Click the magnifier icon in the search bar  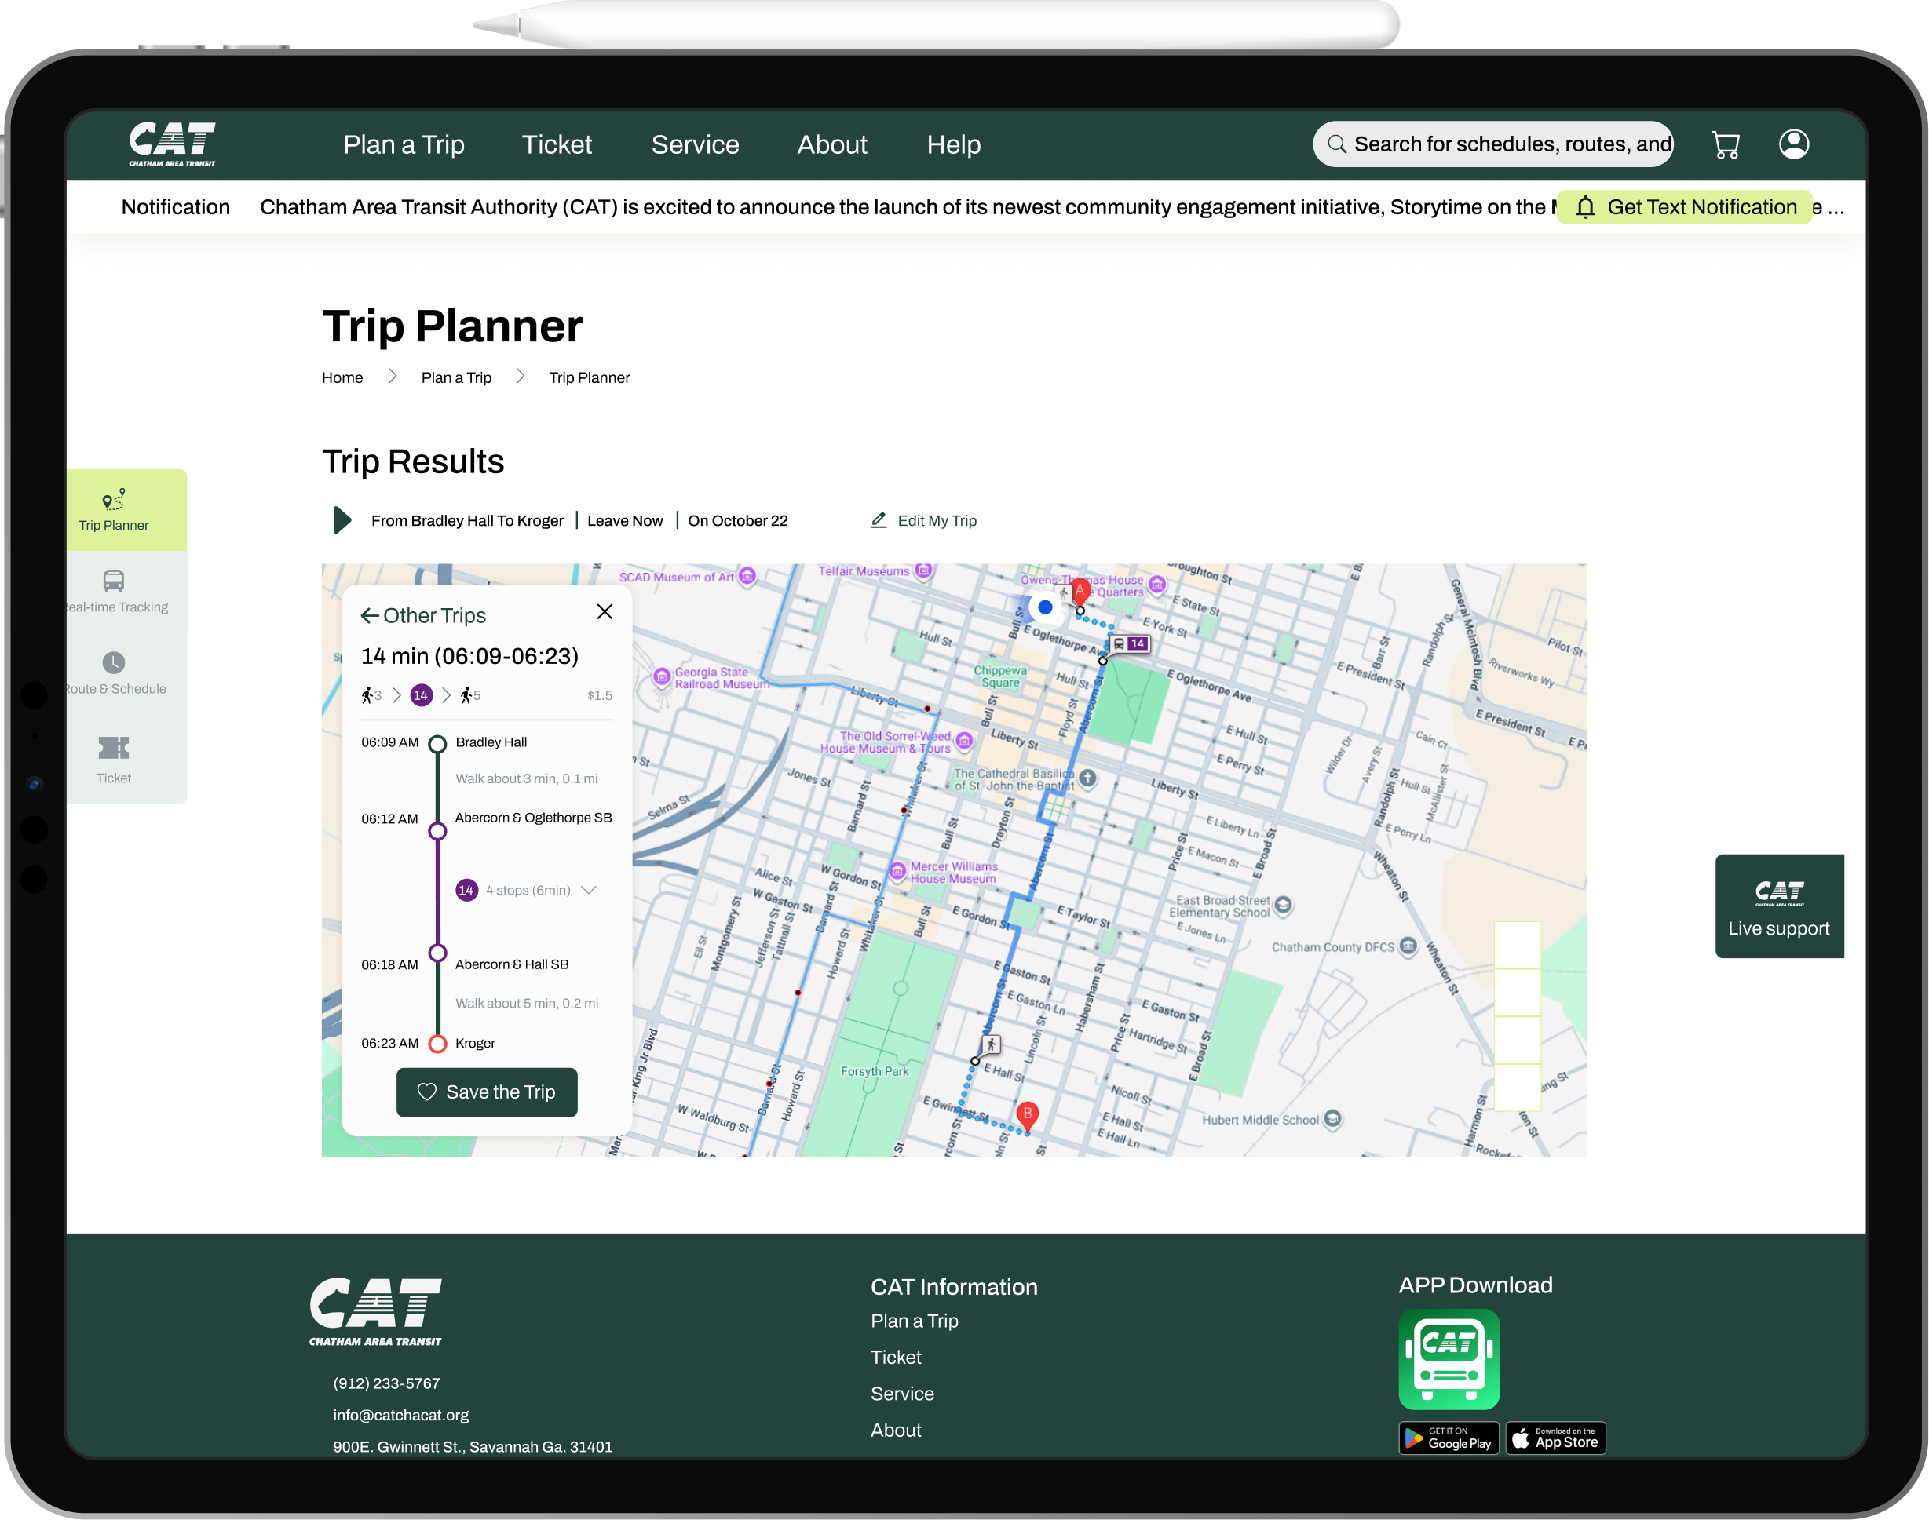(x=1336, y=144)
